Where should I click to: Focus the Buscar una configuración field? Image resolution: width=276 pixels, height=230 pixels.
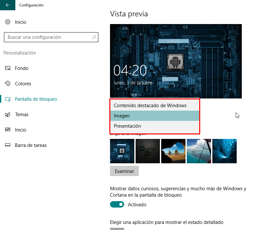[51, 37]
